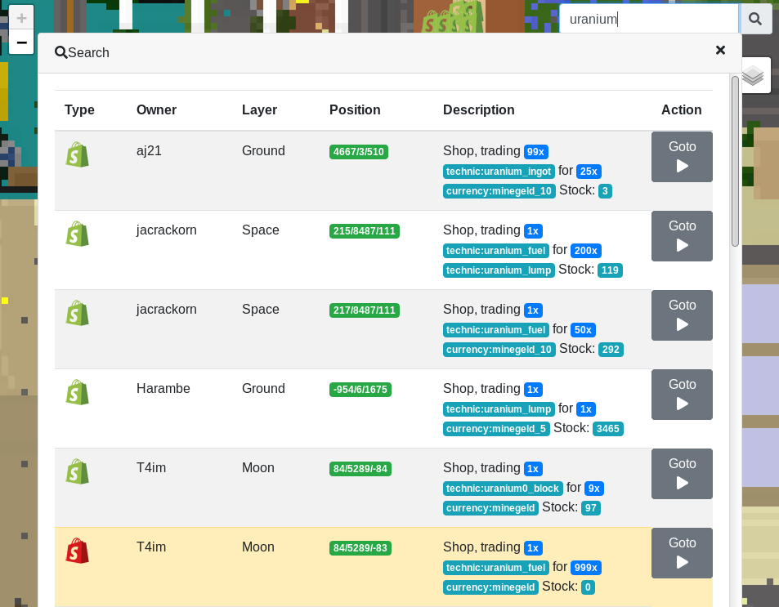
Task: Click the stock badge 119
Action: (610, 270)
